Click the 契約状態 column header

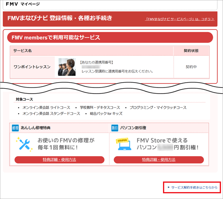click(191, 51)
